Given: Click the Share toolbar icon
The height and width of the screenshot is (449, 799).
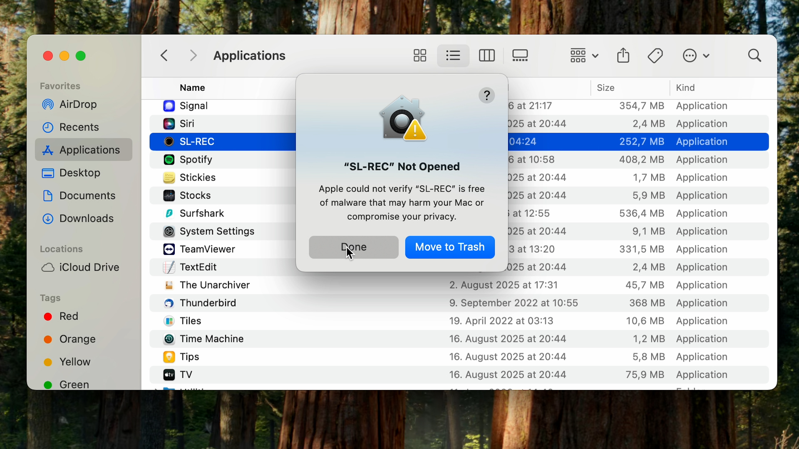Looking at the screenshot, I should coord(623,55).
